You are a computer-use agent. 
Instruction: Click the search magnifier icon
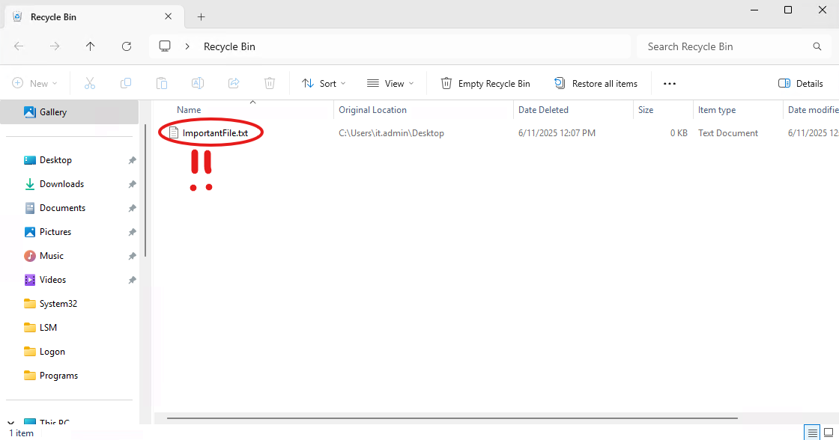tap(817, 46)
